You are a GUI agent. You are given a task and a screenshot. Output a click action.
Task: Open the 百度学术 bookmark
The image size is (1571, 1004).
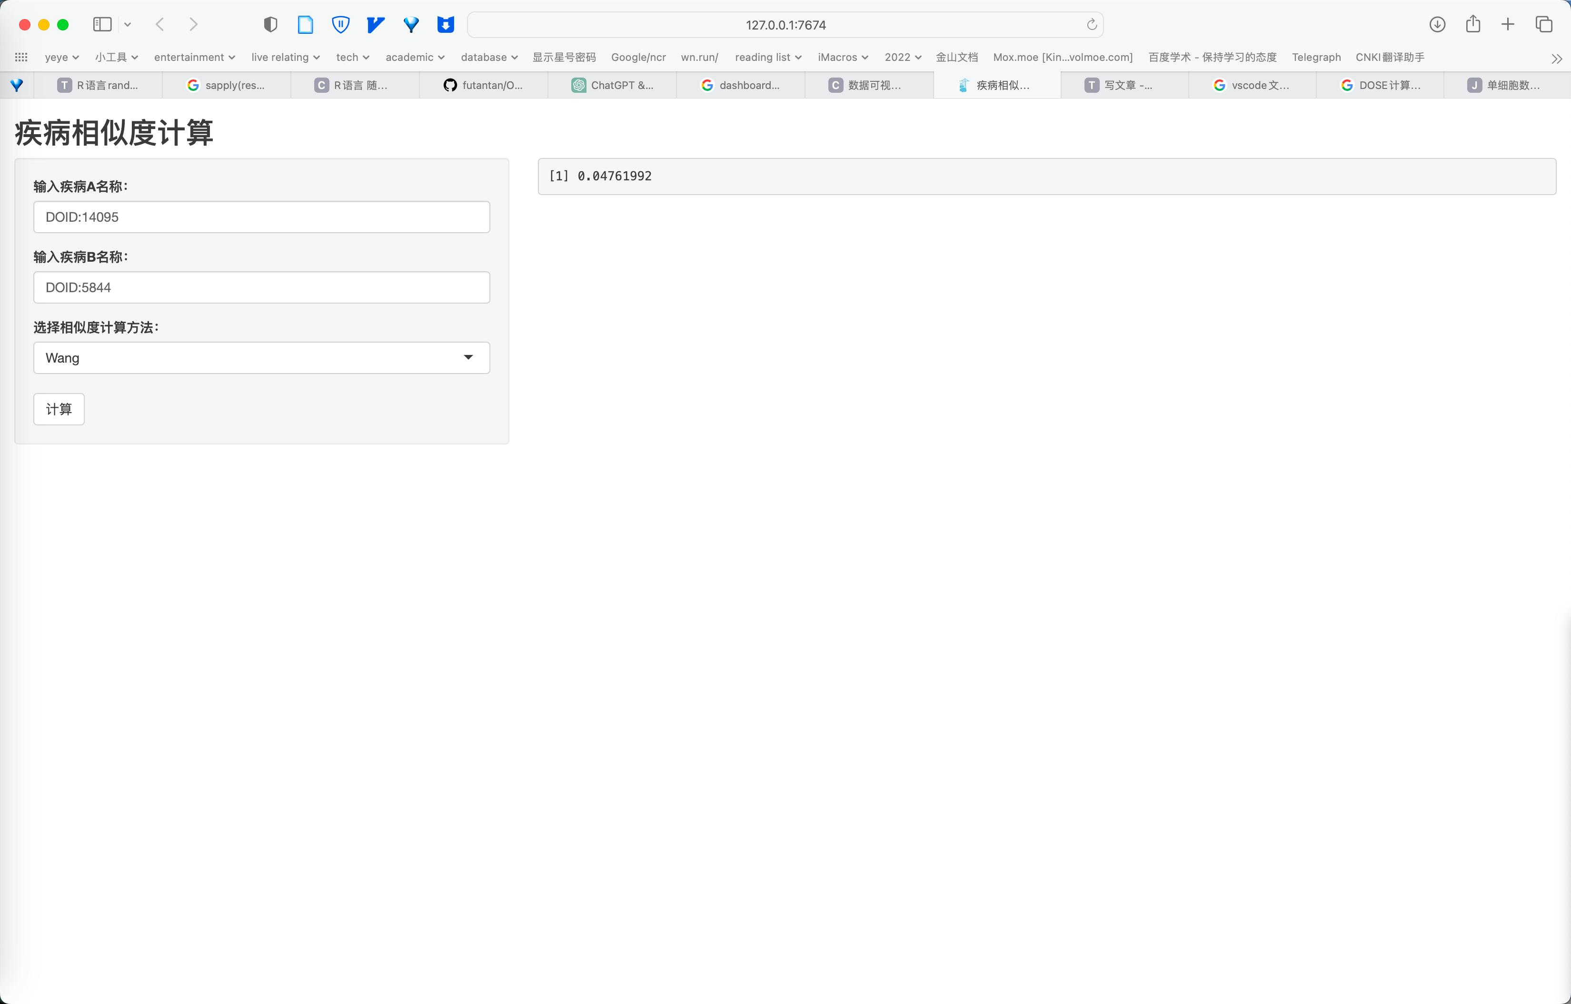click(x=1212, y=58)
